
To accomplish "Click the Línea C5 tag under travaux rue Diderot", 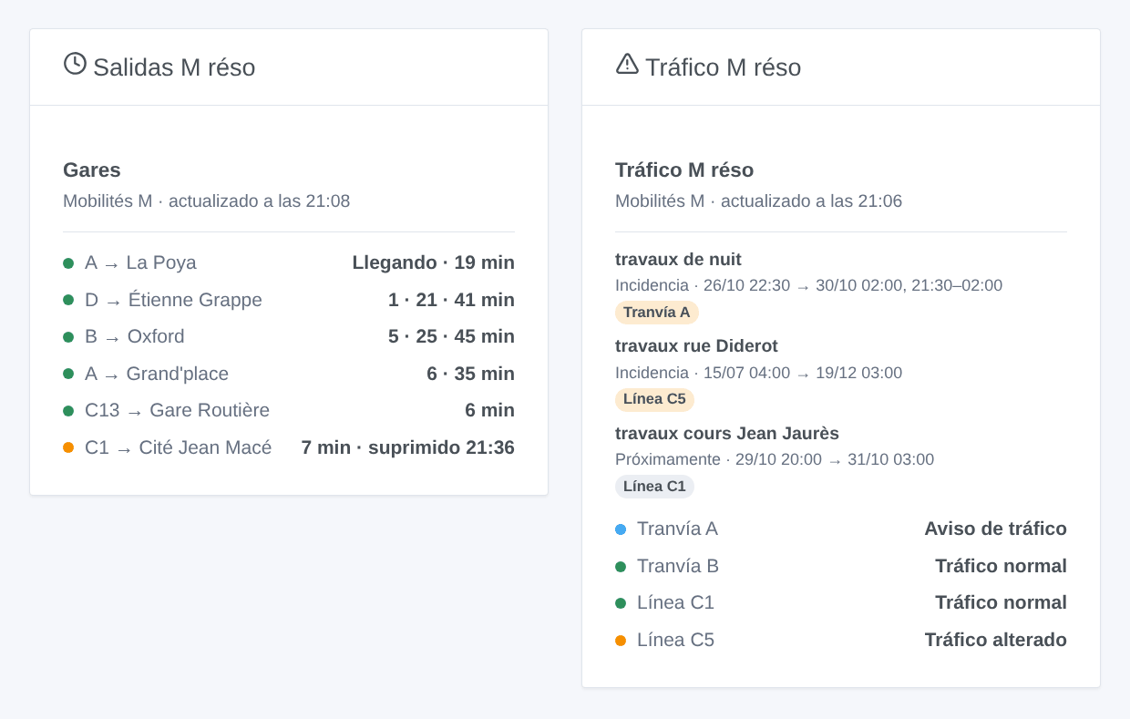I will pyautogui.click(x=654, y=399).
